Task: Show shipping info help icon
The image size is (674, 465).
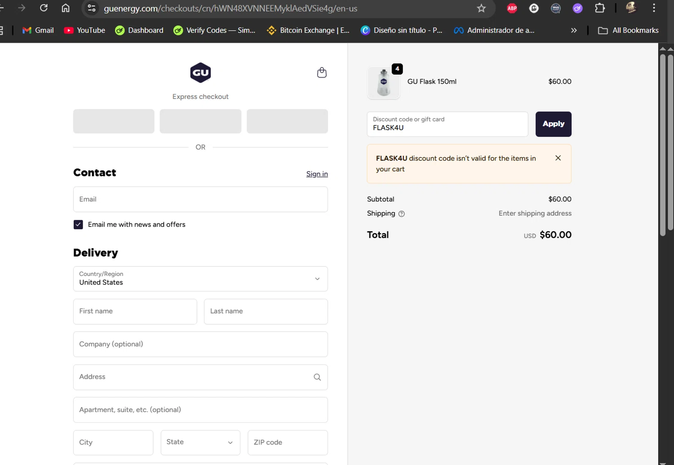Action: click(402, 214)
